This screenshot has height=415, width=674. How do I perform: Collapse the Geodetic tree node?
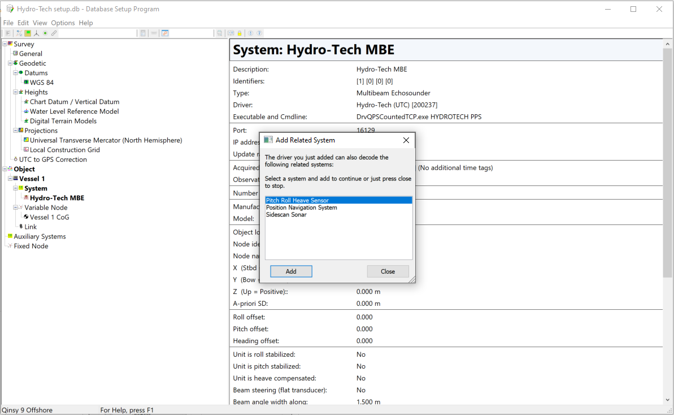10,63
